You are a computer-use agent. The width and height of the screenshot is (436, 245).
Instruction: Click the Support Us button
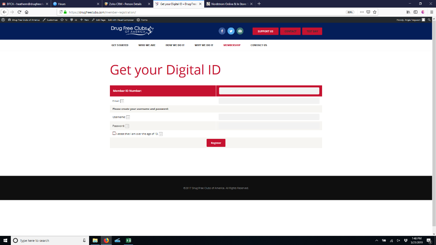[265, 31]
